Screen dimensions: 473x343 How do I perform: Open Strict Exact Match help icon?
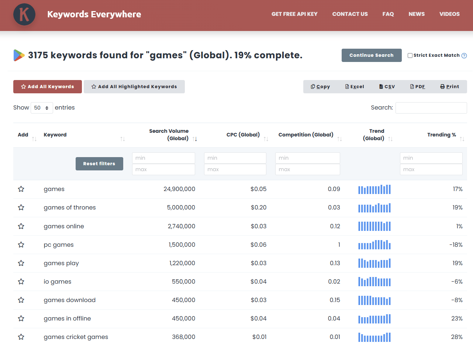[464, 56]
